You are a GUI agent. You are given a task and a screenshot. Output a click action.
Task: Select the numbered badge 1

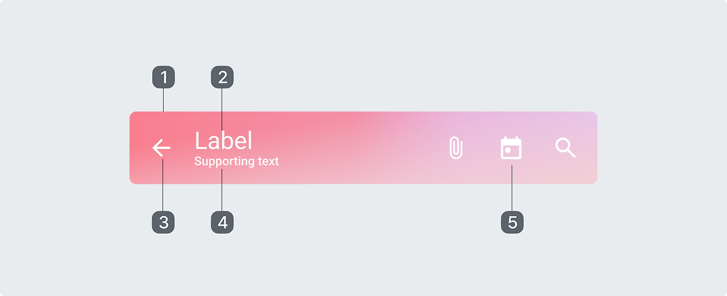coord(164,77)
